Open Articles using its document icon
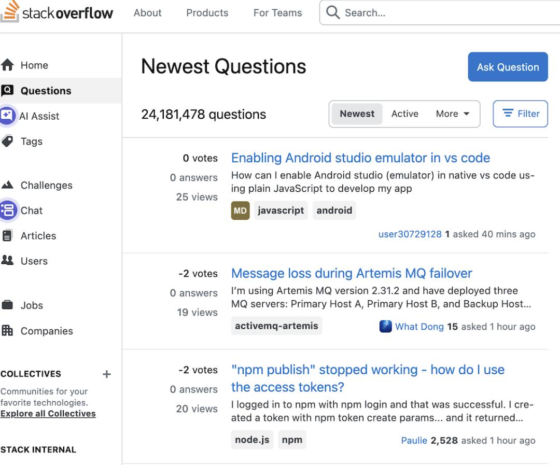This screenshot has height=465, width=560. (x=7, y=235)
